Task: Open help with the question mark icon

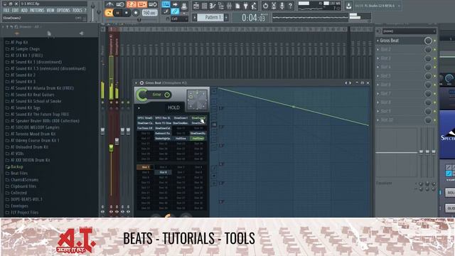Action: click(290, 6)
